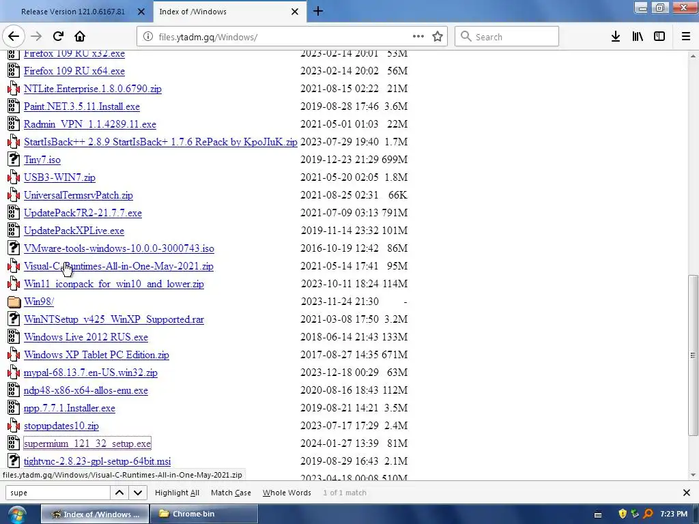This screenshot has width=699, height=524.
Task: Click the forward navigation arrow
Action: [x=36, y=37]
